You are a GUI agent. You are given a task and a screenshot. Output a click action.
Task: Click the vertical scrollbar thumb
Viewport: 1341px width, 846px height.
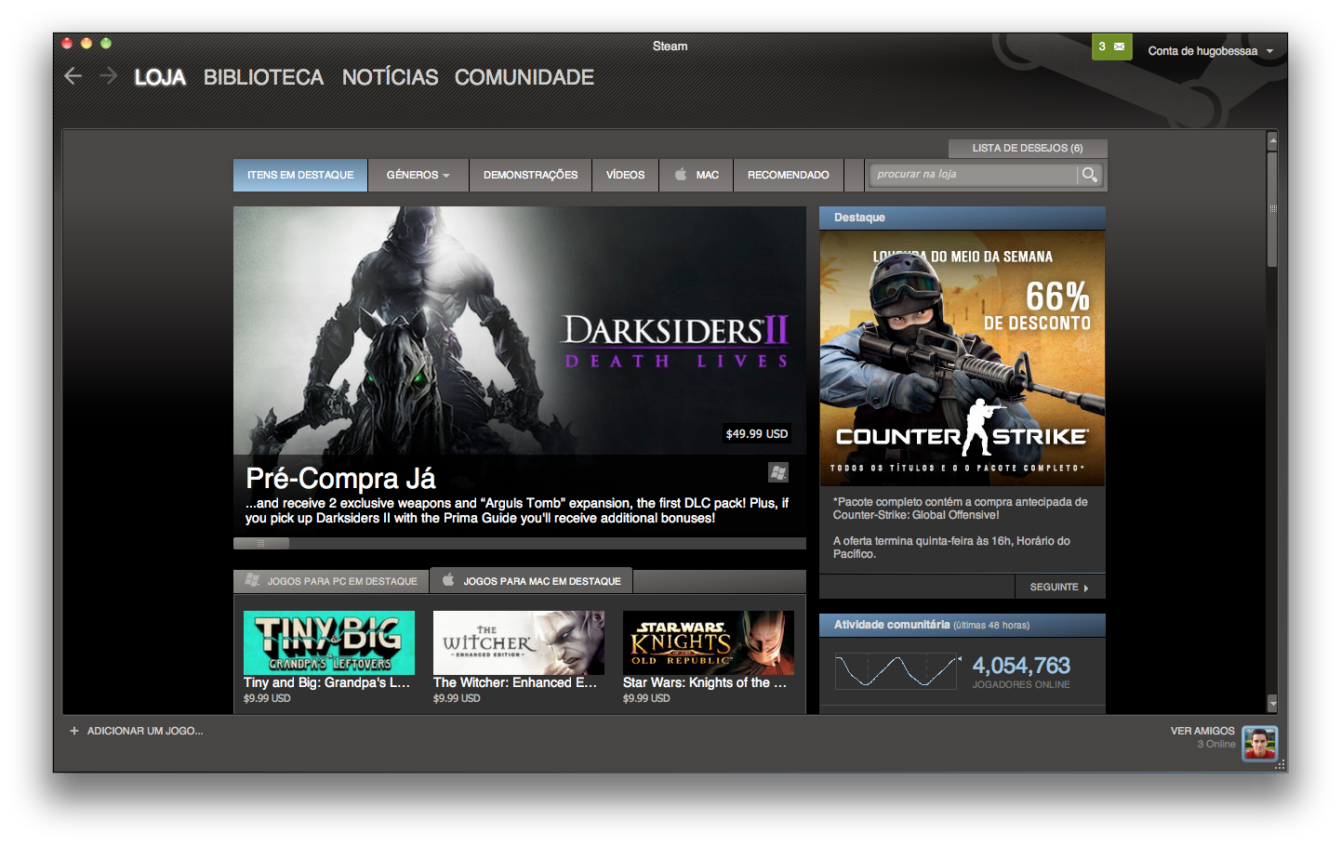(1272, 209)
